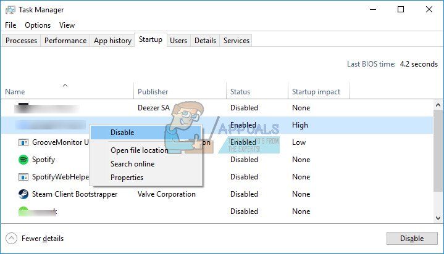
Task: Select the Startup tab
Action: pyautogui.click(x=150, y=39)
